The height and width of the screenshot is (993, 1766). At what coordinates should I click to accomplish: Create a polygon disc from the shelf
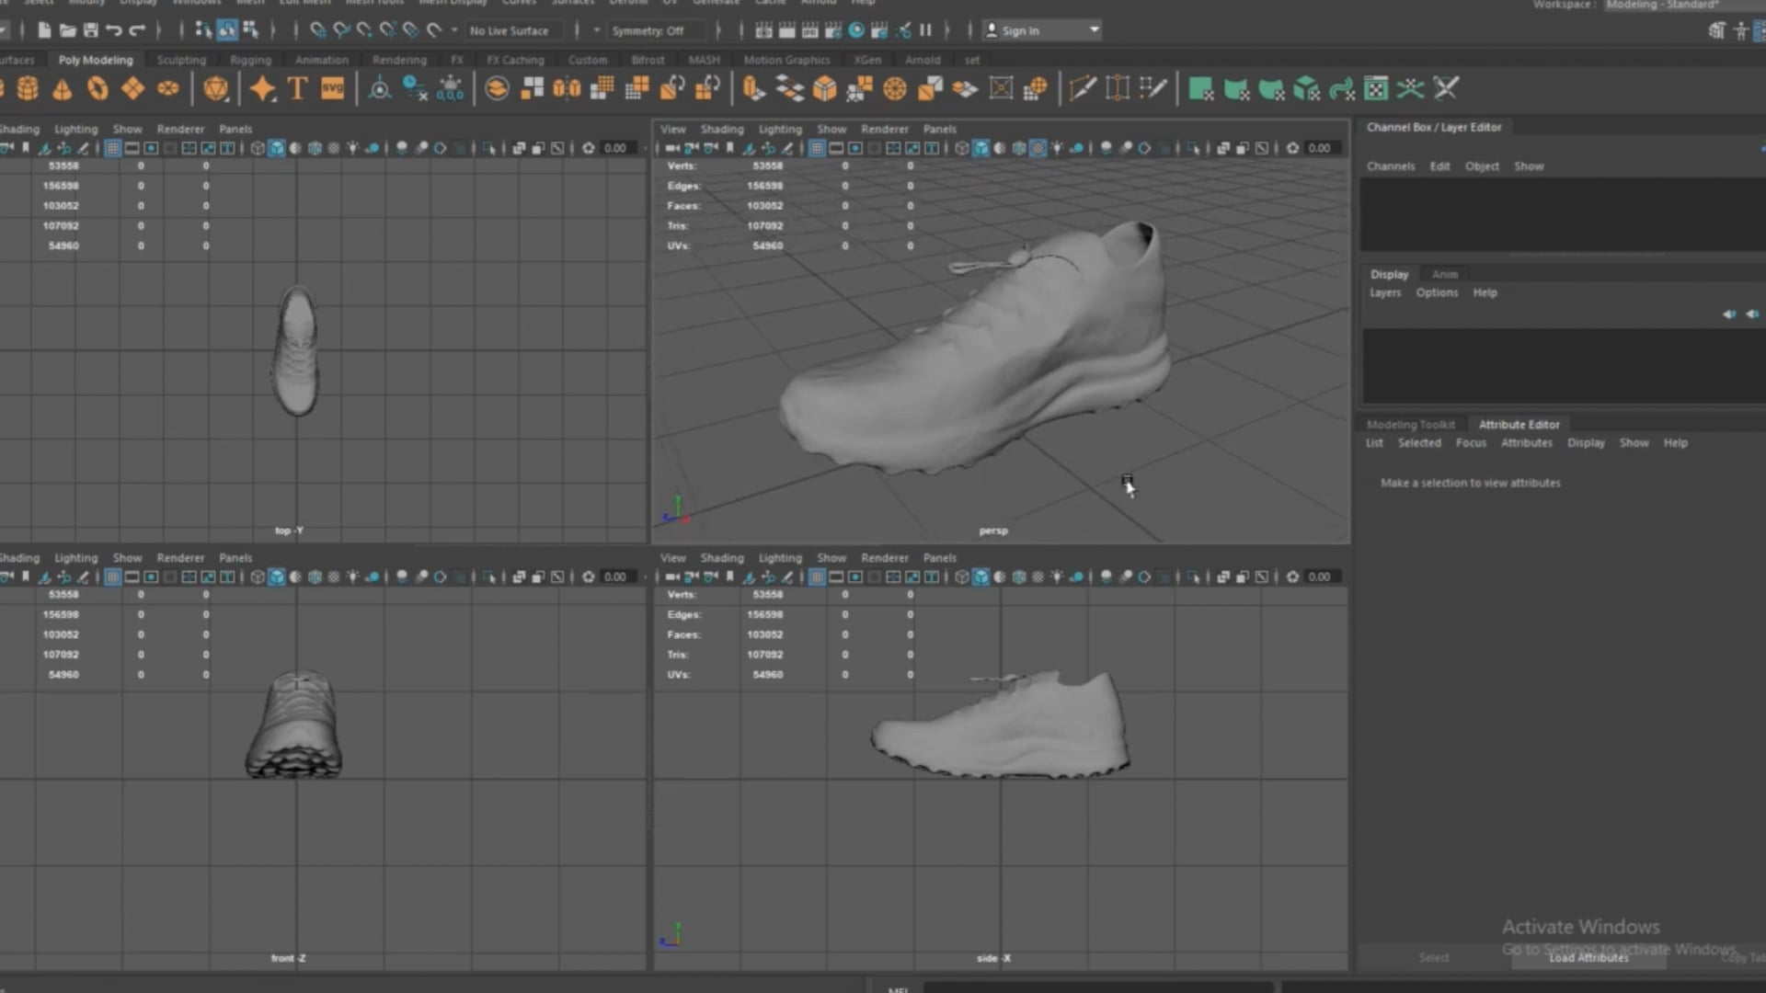(167, 89)
